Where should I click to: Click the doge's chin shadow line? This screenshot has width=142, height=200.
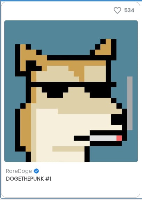69,149
